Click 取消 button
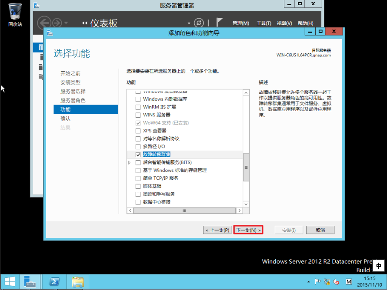 point(320,230)
